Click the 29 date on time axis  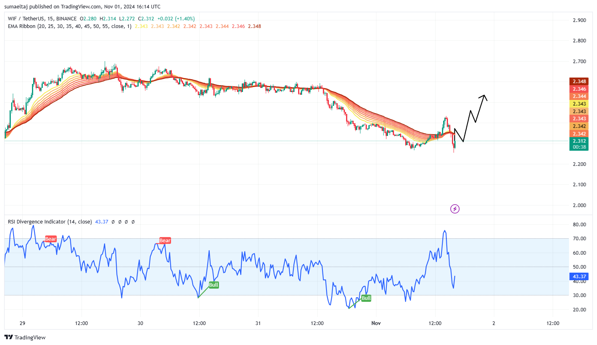[x=22, y=323]
